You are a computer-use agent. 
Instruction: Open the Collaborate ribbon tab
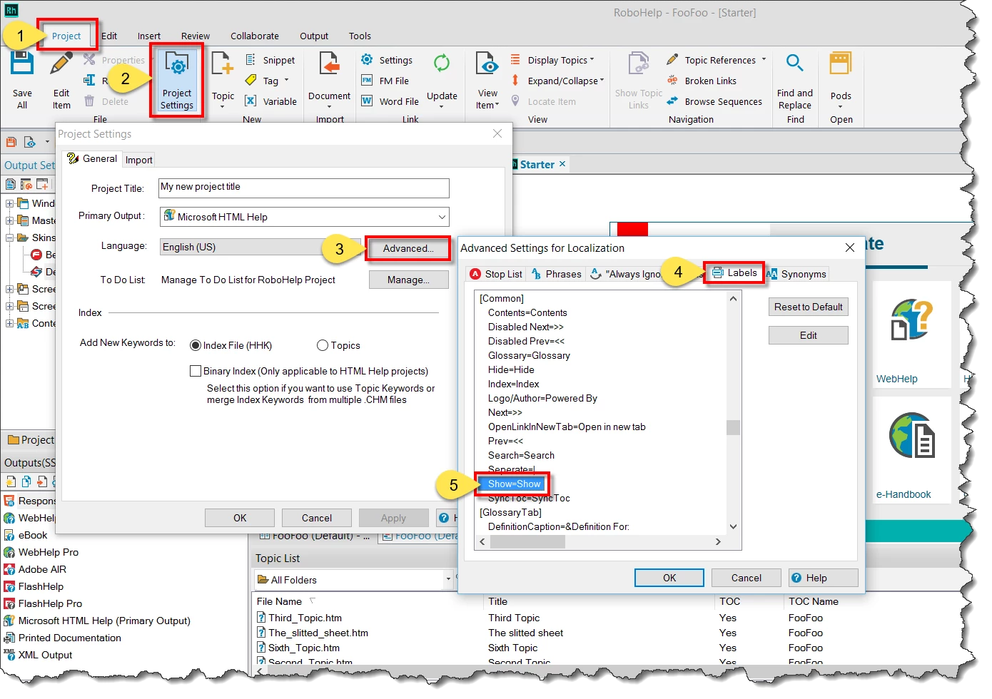[255, 36]
